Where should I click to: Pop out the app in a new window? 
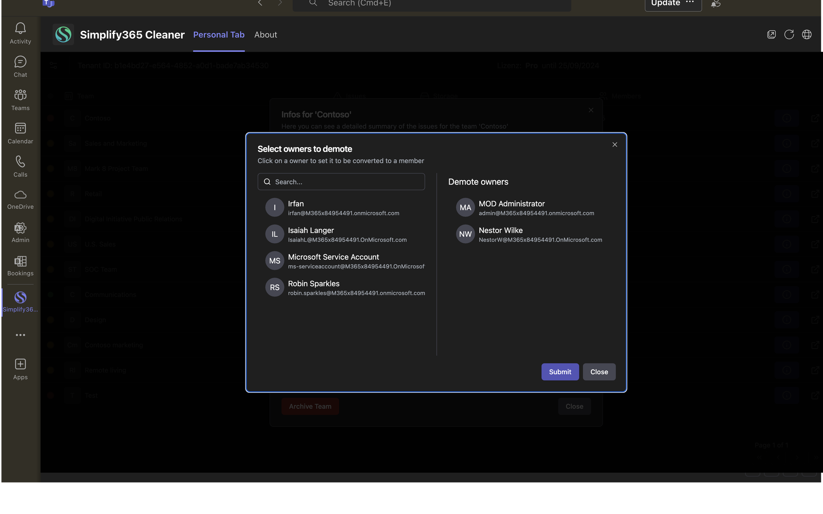pyautogui.click(x=771, y=35)
